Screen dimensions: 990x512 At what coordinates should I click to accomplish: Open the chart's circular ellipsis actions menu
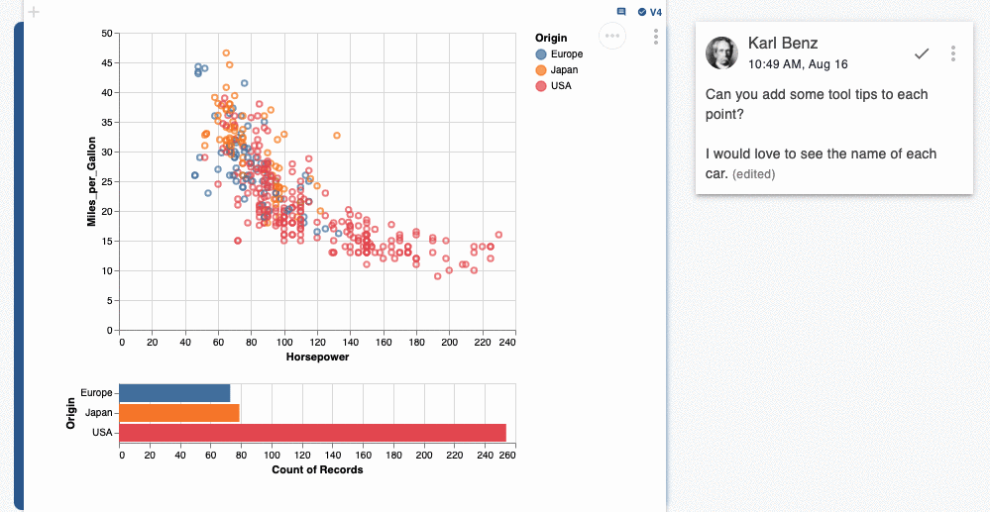tap(612, 36)
